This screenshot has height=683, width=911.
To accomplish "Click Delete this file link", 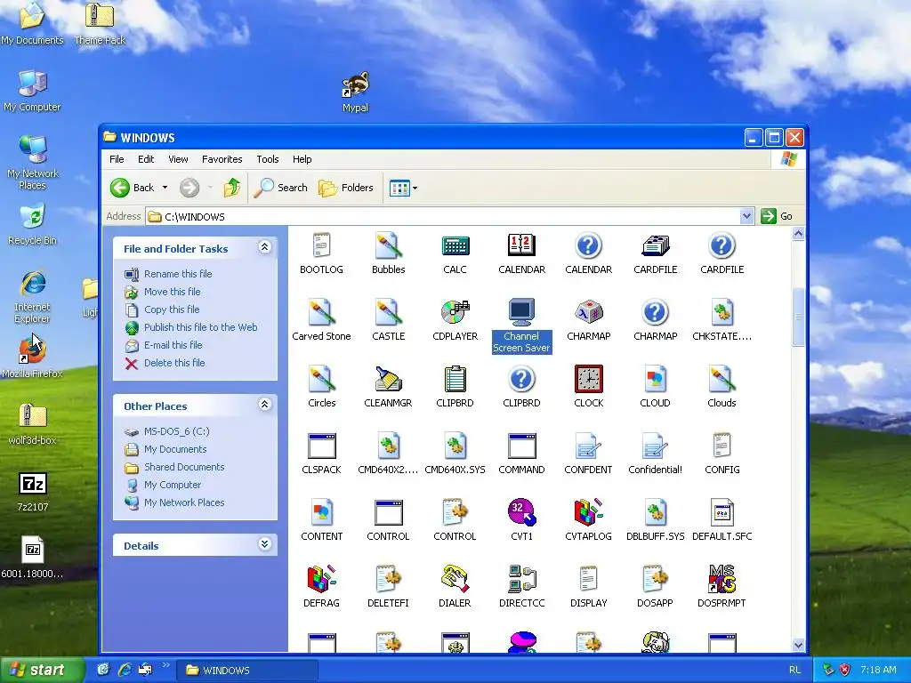I will click(174, 363).
